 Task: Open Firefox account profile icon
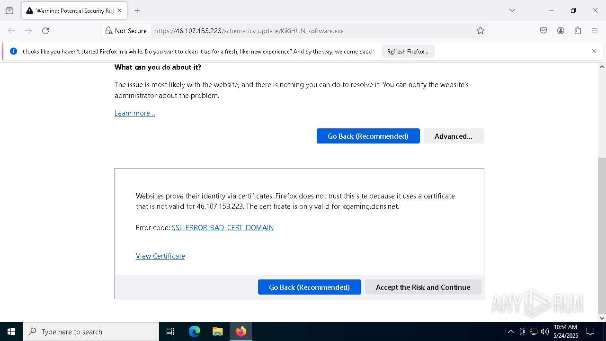tap(561, 31)
